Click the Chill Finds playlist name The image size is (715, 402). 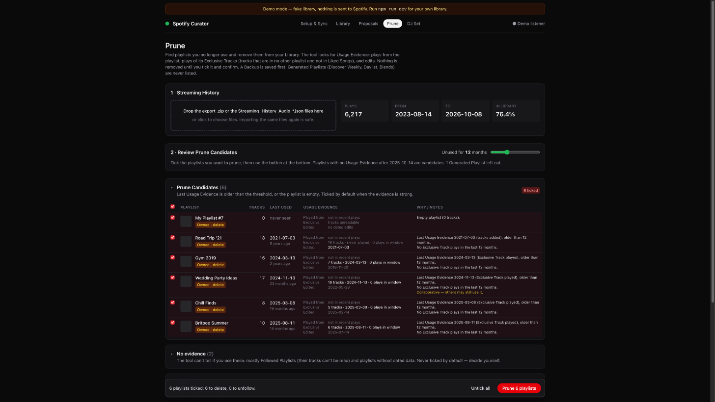(206, 303)
